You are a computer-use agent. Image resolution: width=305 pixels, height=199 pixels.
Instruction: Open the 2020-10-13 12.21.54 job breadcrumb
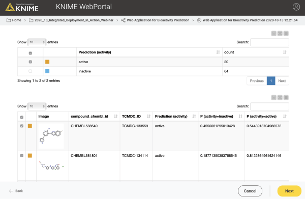(x=250, y=20)
